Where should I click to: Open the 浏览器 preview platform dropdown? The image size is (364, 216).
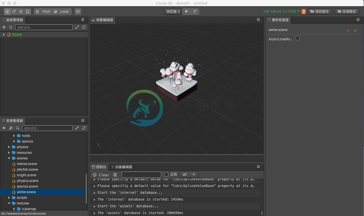173,12
